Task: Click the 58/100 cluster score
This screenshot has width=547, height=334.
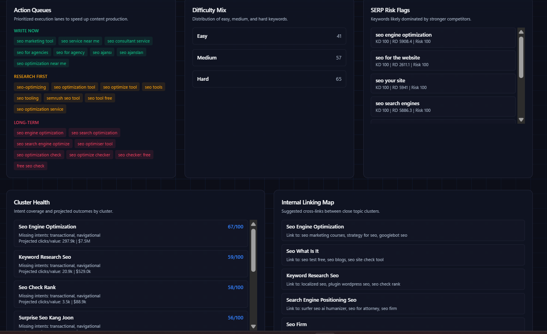Action: click(235, 288)
